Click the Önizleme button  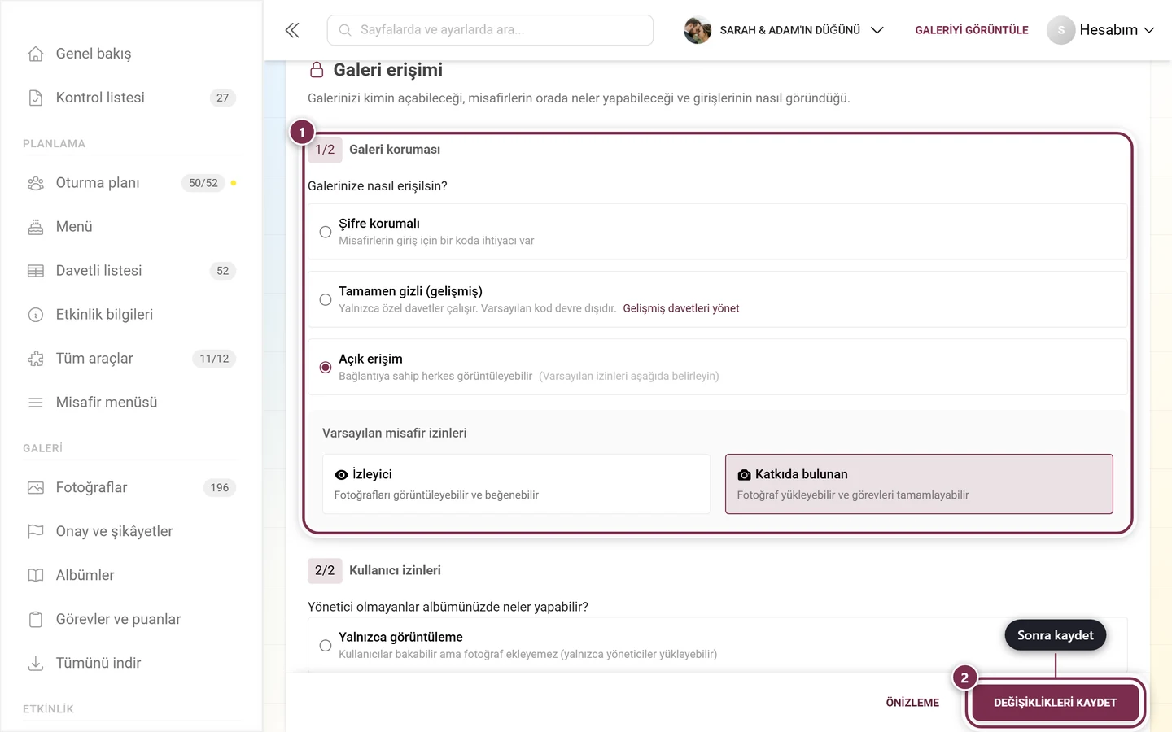tap(912, 703)
